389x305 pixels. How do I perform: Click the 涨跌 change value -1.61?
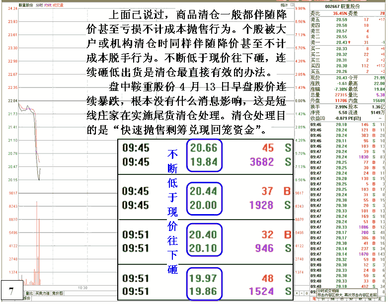(x=342, y=83)
